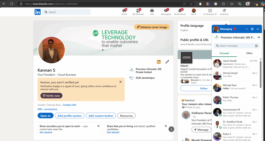Open Rufus S conversation

click(x=235, y=136)
